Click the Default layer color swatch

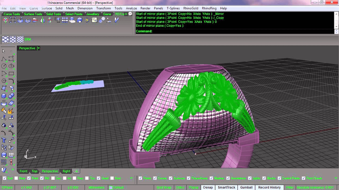(111, 187)
